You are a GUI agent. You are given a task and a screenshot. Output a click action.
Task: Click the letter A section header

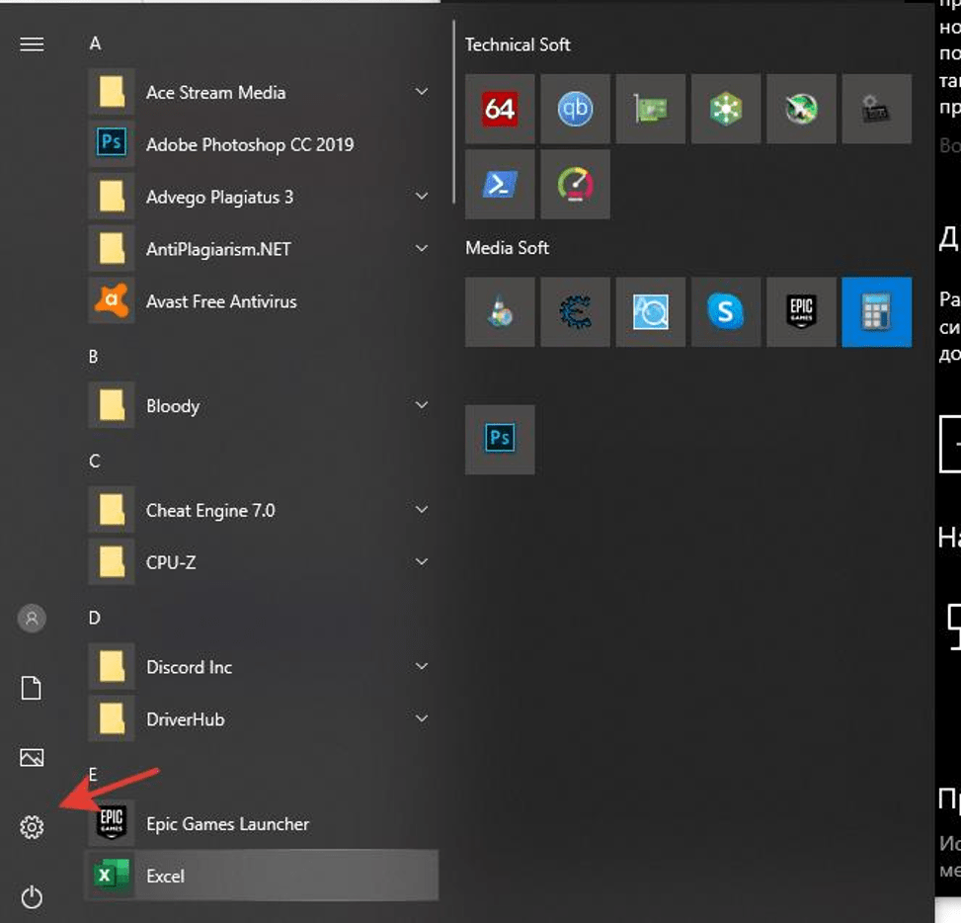95,43
